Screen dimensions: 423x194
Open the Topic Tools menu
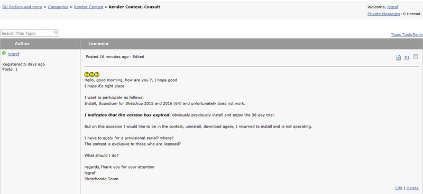point(401,34)
